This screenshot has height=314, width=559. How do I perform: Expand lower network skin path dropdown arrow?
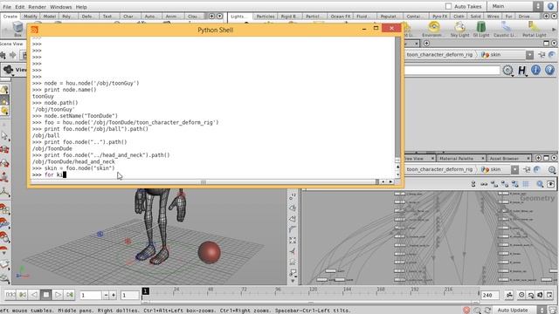[514, 170]
